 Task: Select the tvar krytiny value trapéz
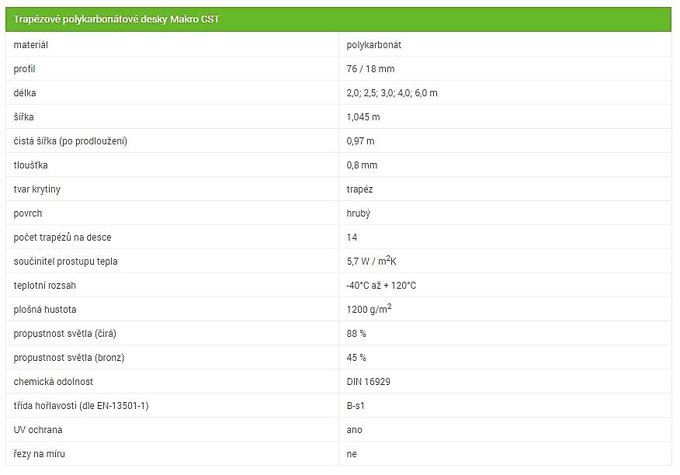pyautogui.click(x=359, y=189)
